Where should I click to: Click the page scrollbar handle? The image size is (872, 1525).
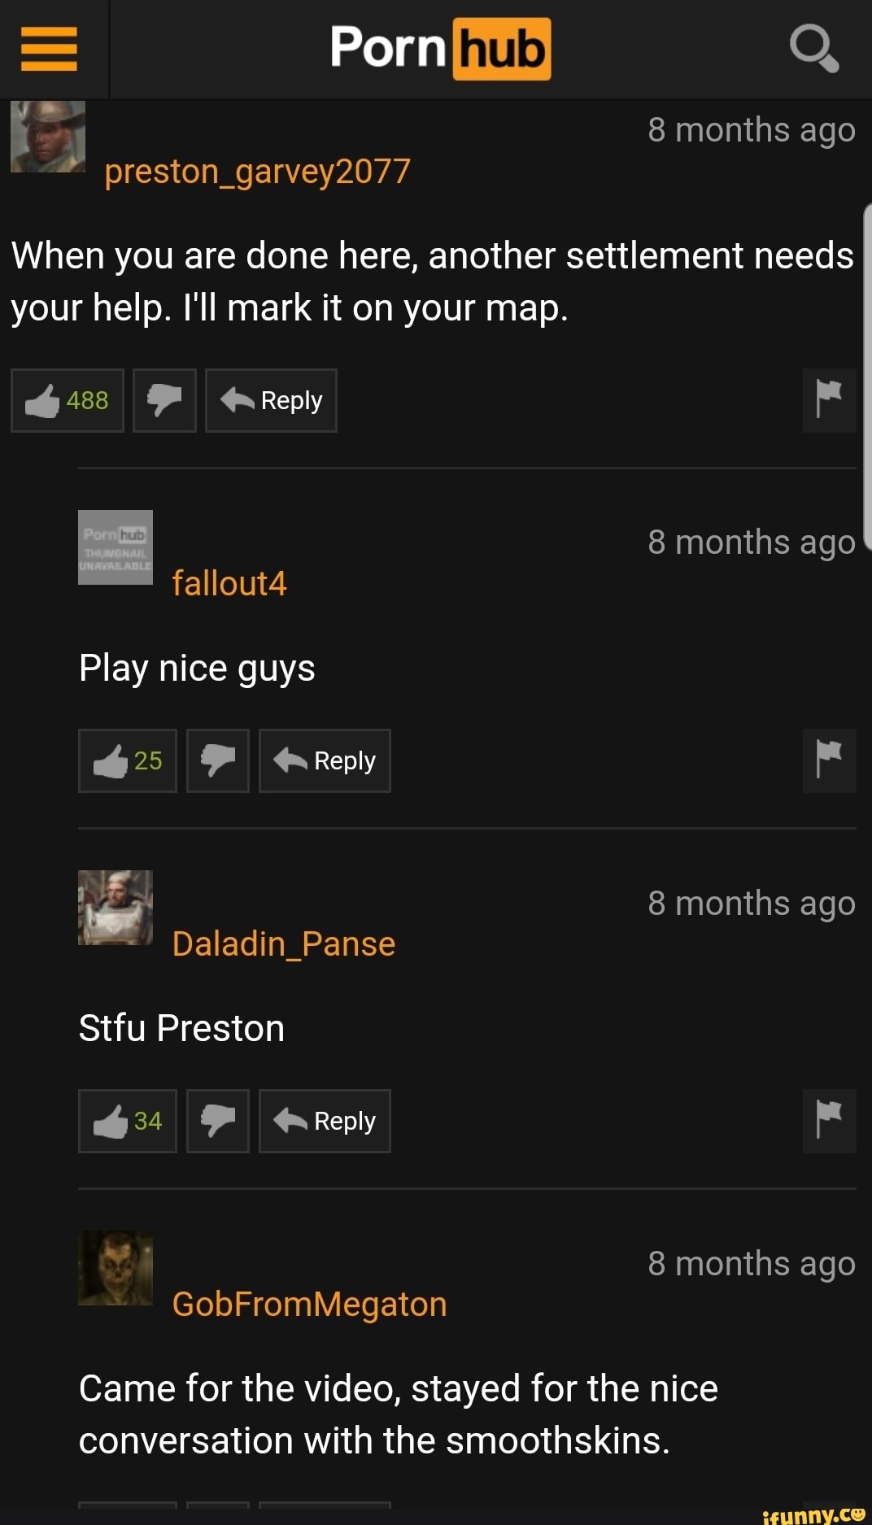pos(867,377)
